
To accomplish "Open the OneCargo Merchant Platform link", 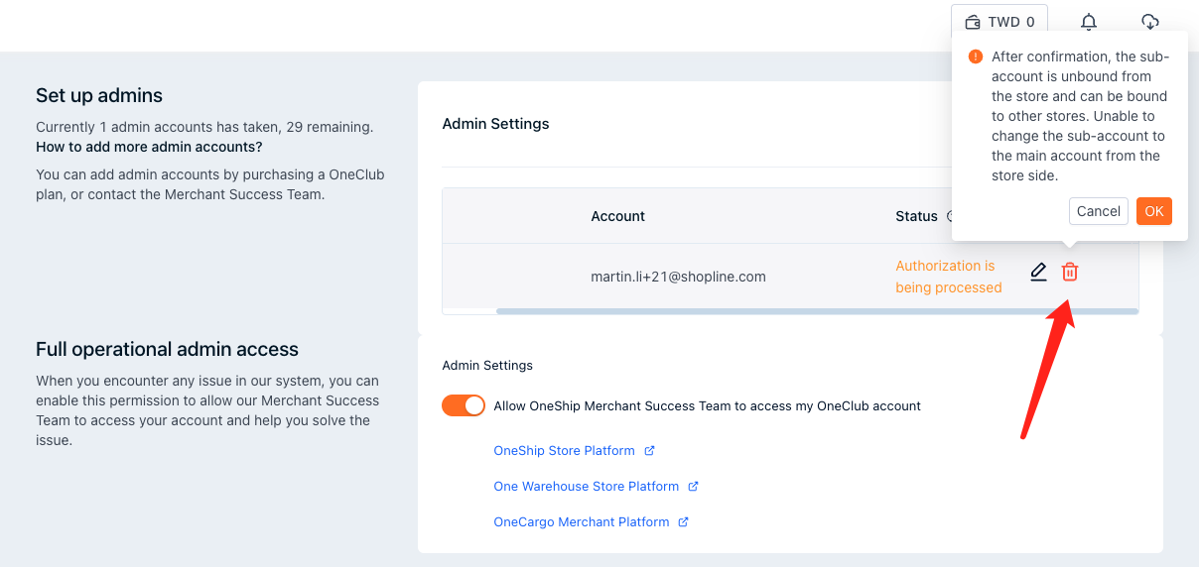I will [x=581, y=522].
